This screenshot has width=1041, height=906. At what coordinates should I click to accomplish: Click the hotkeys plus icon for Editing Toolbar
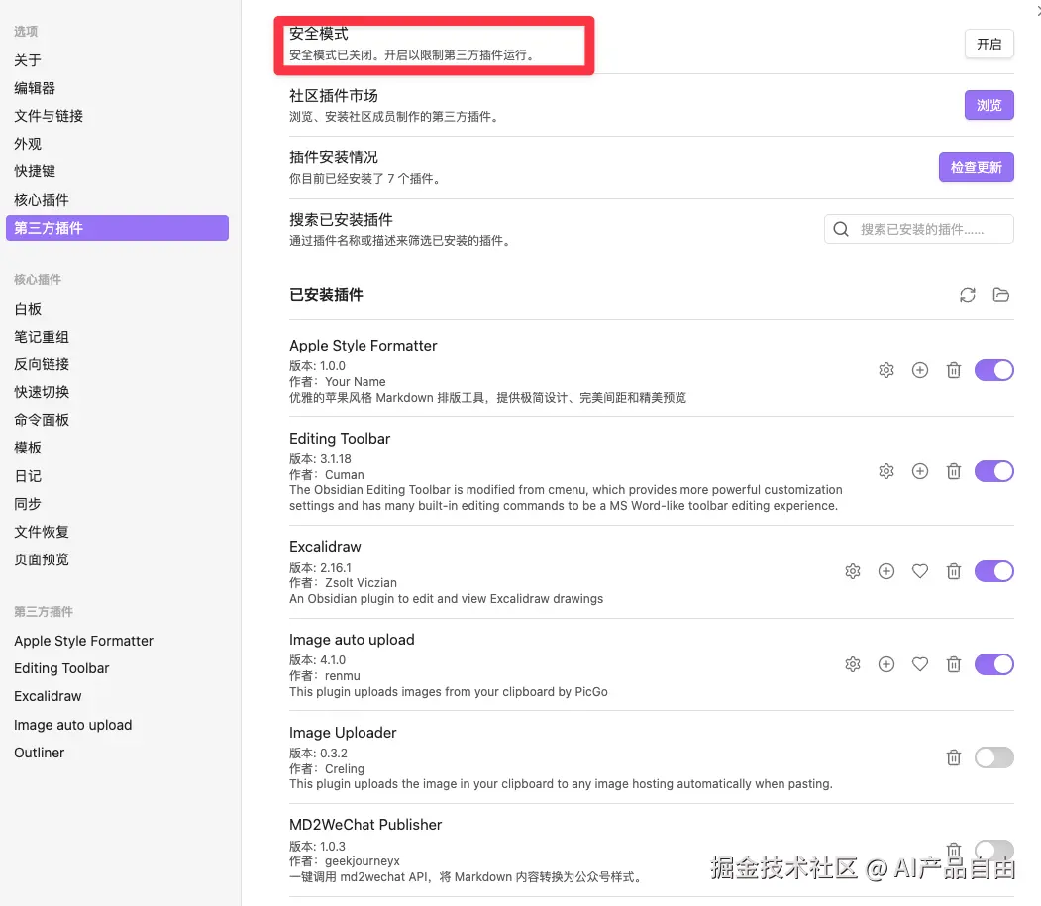click(920, 471)
